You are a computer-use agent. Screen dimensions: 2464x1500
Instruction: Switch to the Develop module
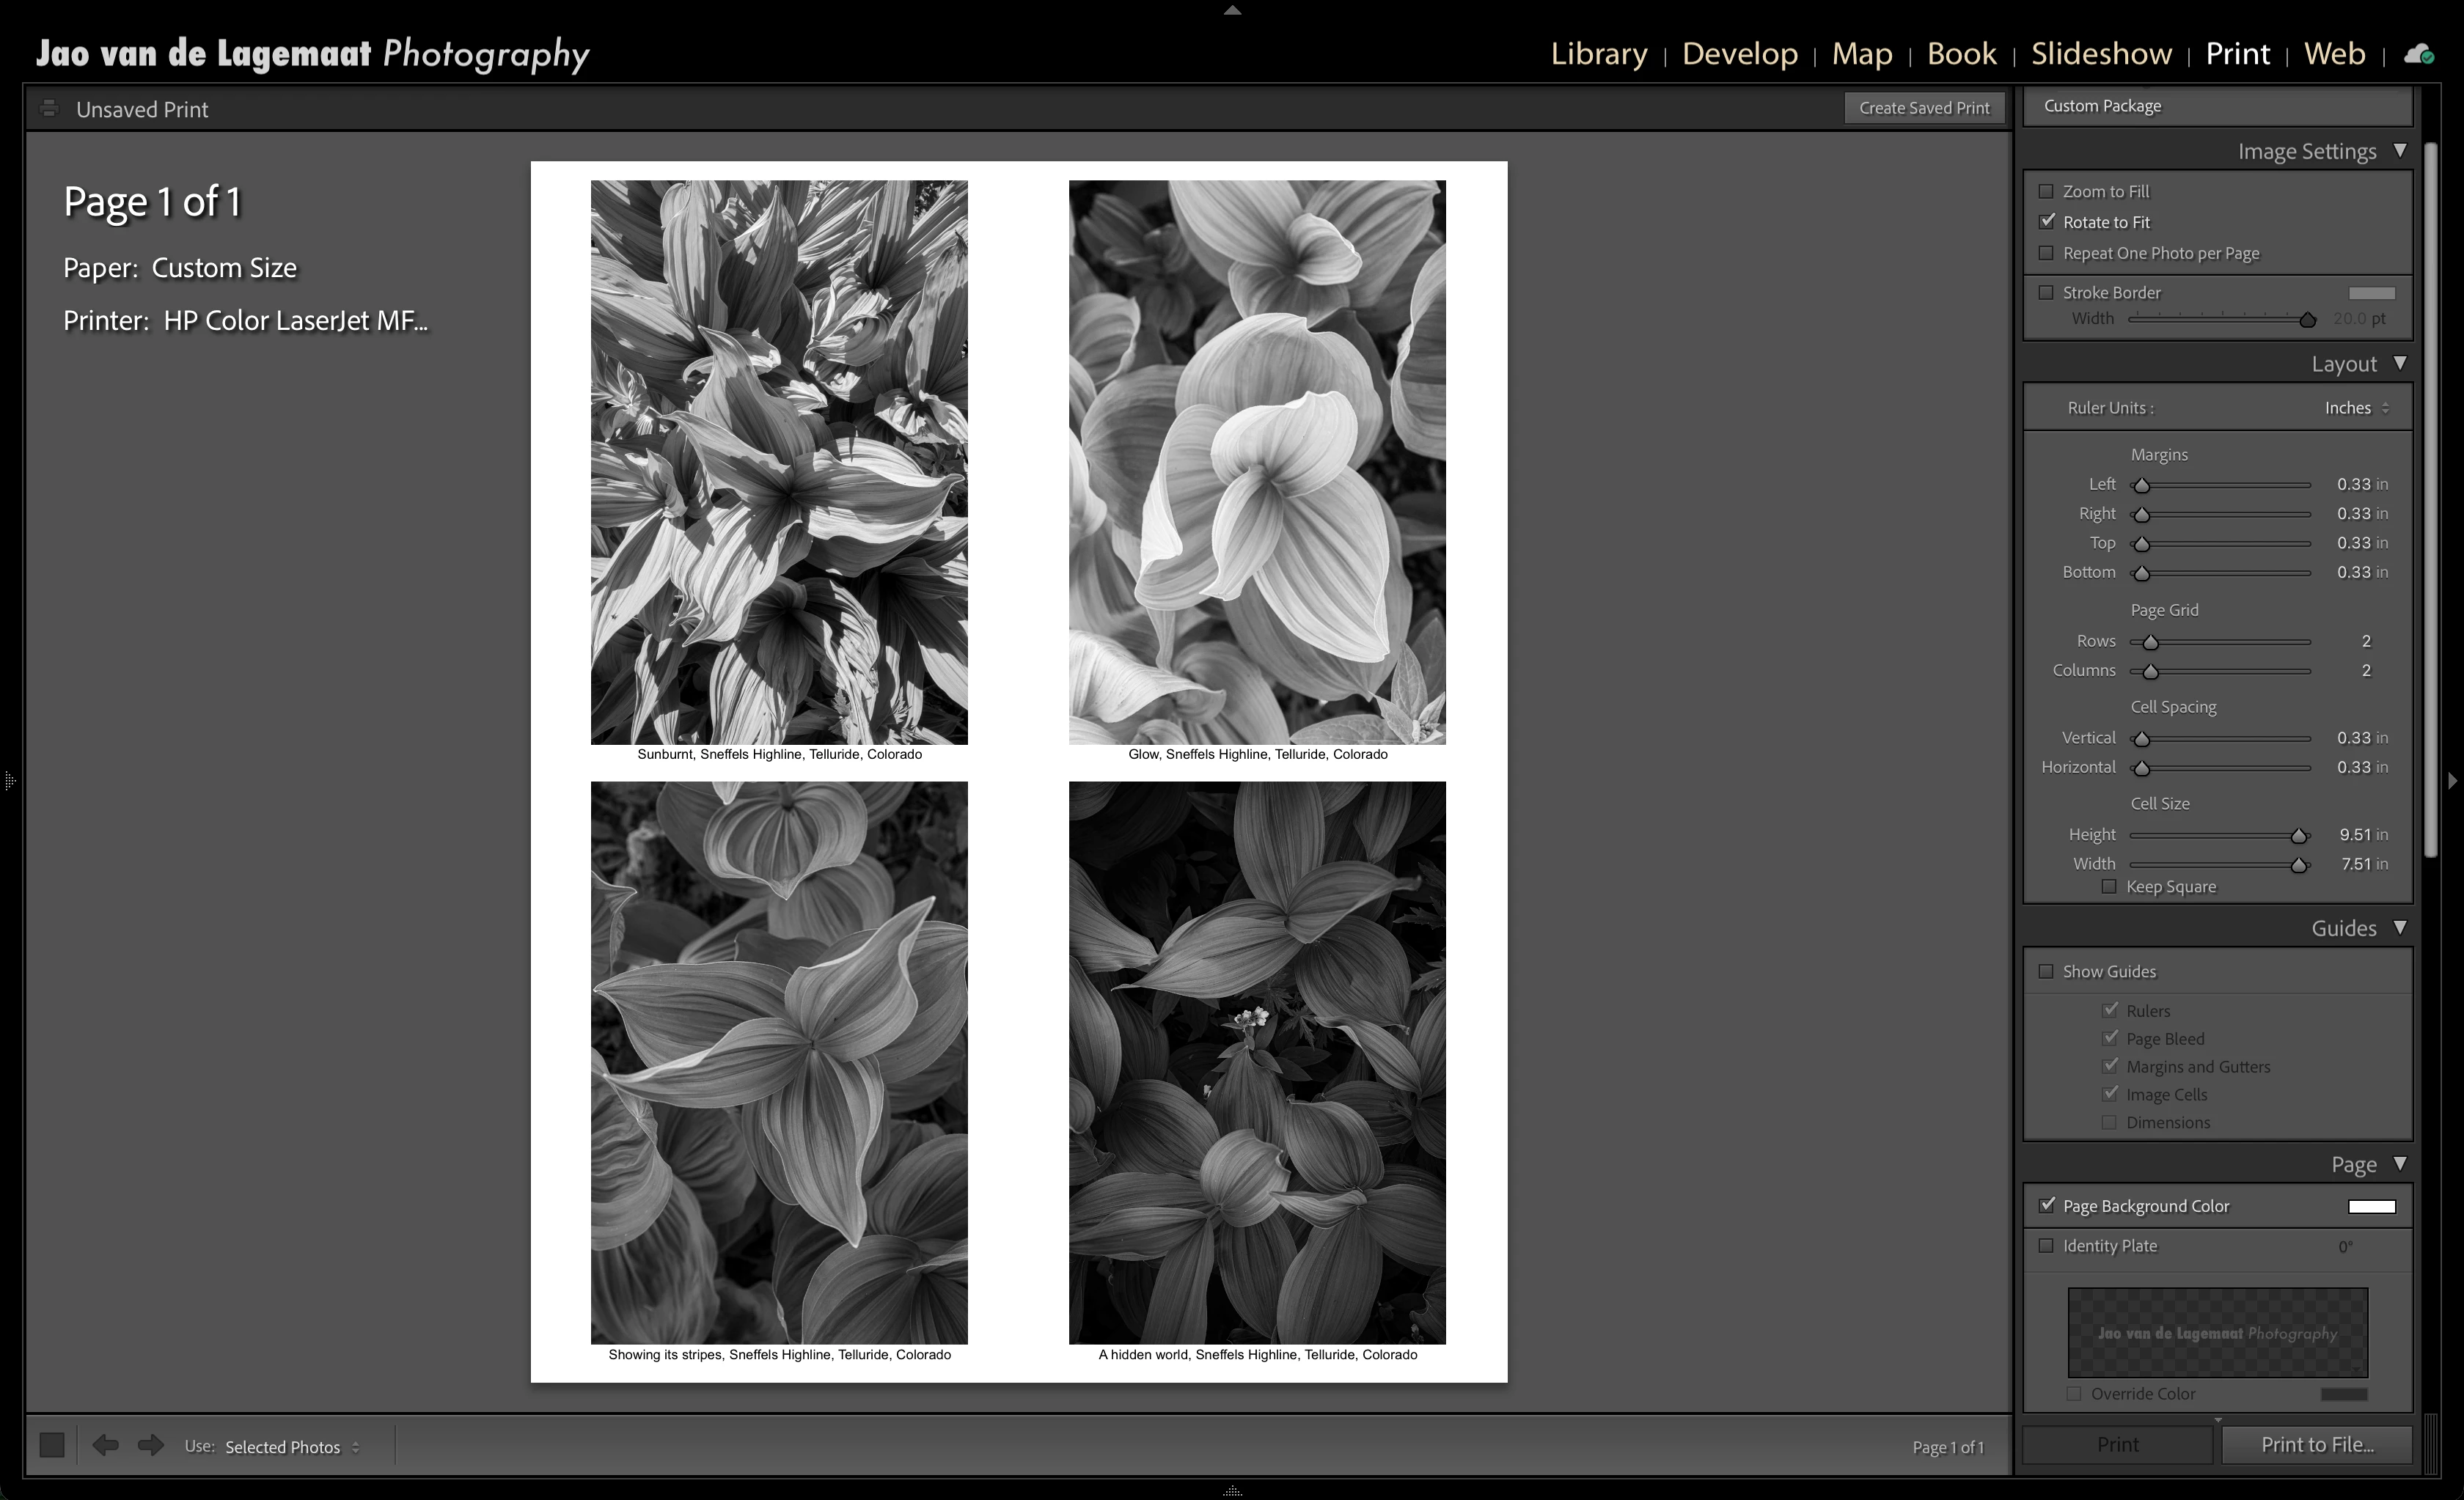1739,54
